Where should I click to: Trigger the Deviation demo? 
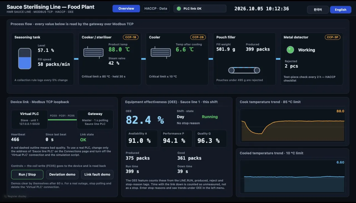point(62,174)
